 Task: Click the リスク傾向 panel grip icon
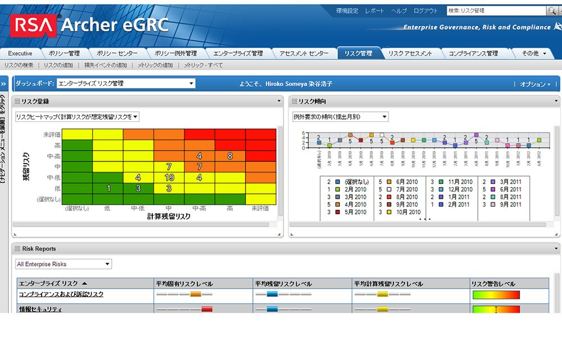coord(294,101)
